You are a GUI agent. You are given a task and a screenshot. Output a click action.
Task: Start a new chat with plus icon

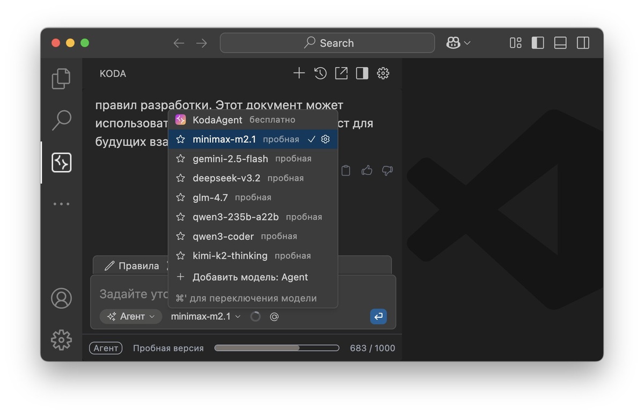[299, 73]
